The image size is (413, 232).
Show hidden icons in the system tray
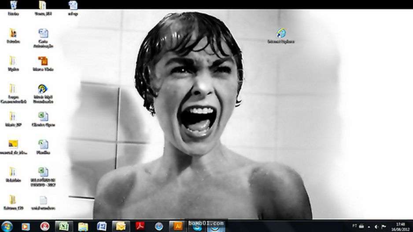369,227
